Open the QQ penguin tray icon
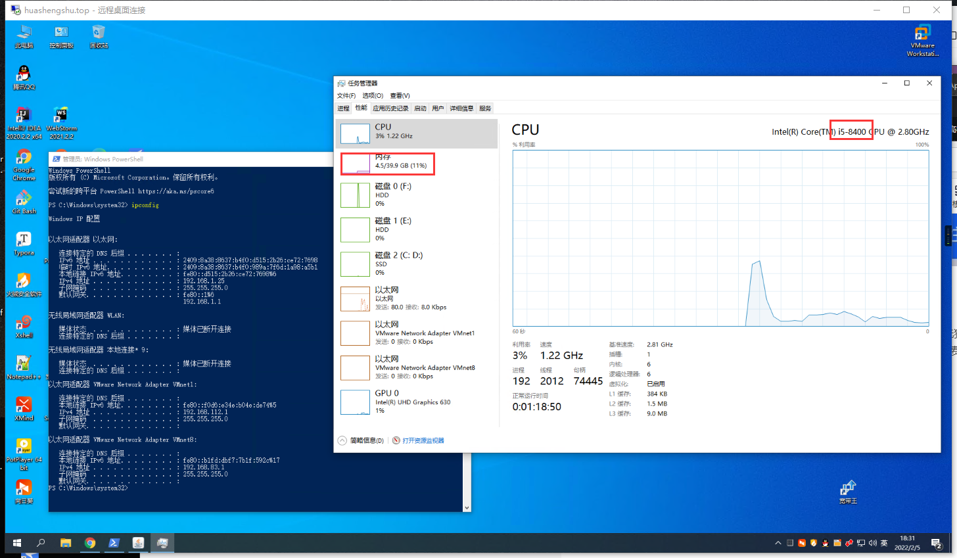 (825, 543)
